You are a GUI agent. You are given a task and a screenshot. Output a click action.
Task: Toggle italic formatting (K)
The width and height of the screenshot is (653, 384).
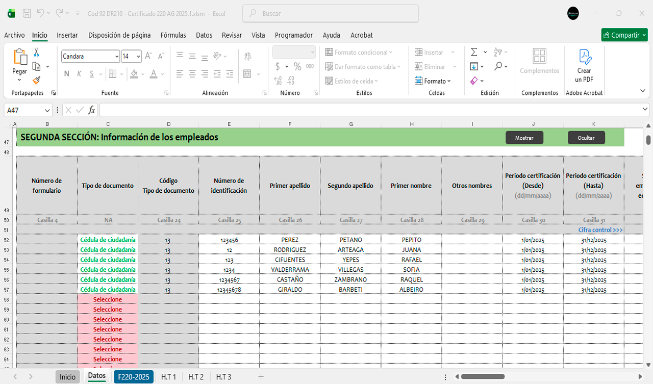pos(79,74)
